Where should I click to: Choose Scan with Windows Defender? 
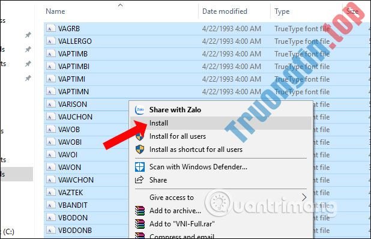pos(198,167)
